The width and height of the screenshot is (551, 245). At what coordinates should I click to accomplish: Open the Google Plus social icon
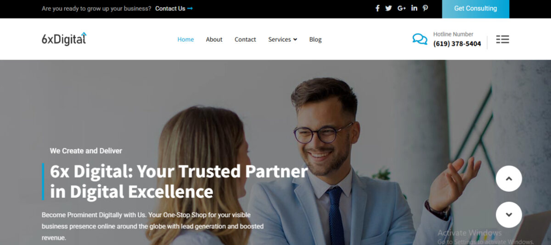[402, 8]
